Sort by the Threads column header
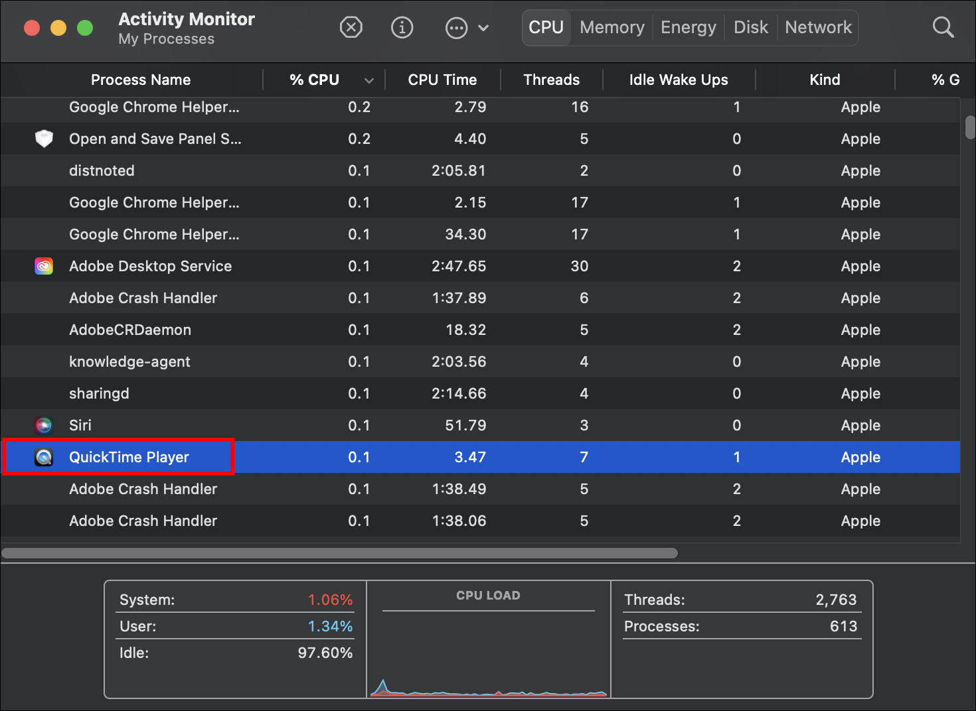This screenshot has height=711, width=976. (x=551, y=80)
